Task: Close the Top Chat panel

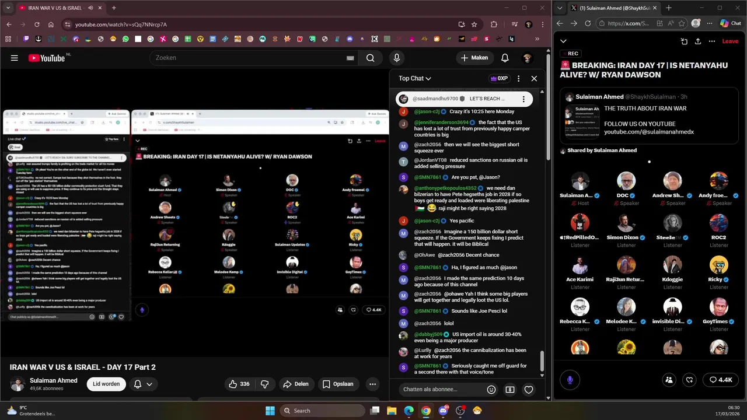Action: (534, 78)
